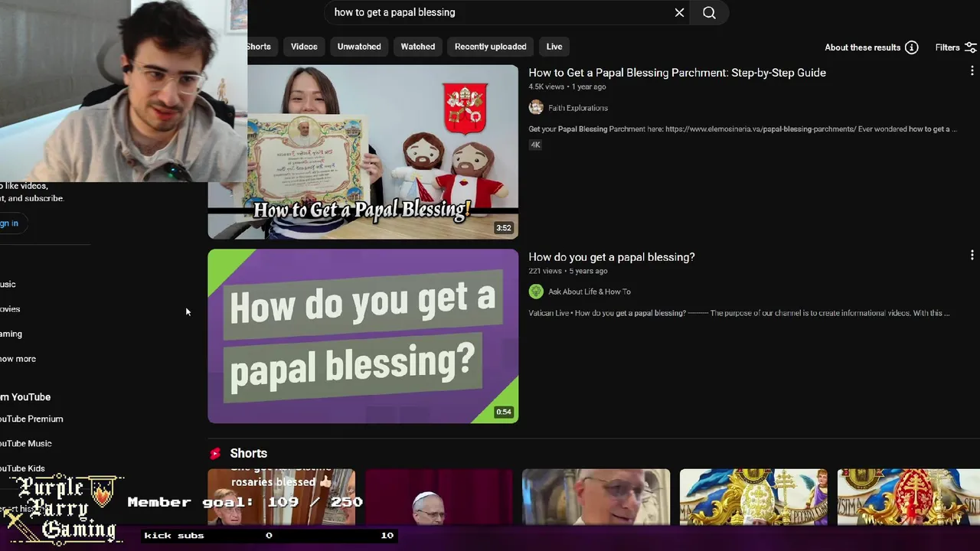This screenshot has width=980, height=551.
Task: Open Gaming in the sidebar
Action: [x=11, y=334]
